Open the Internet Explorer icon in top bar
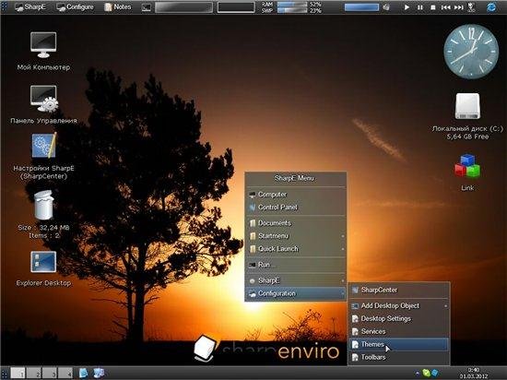 coord(491,7)
